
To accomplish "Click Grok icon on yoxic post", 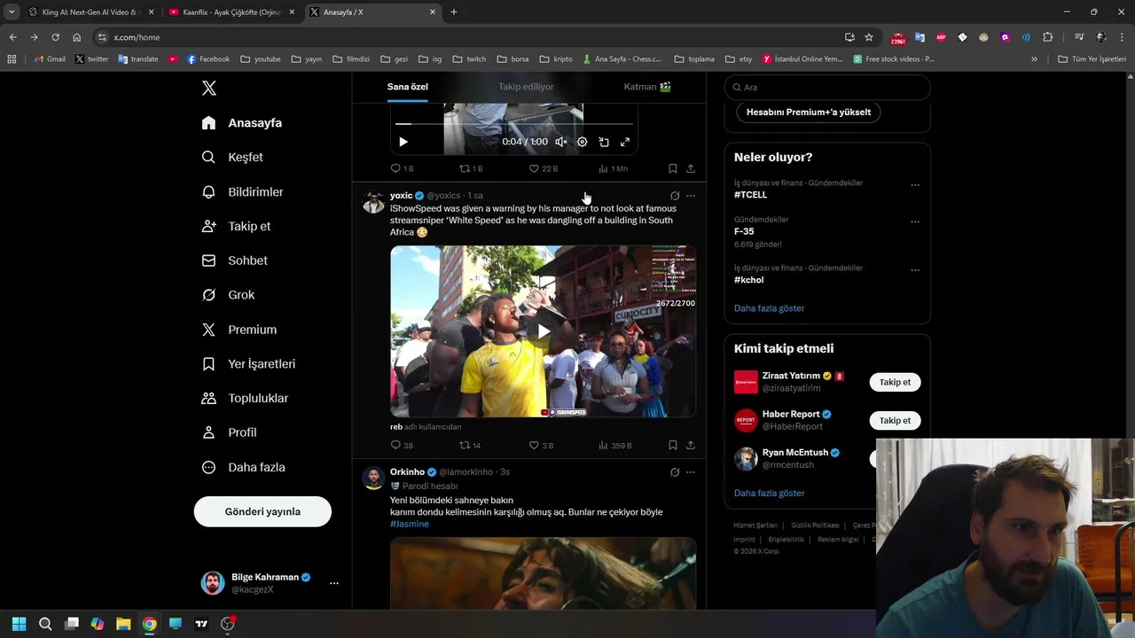I will (x=675, y=196).
